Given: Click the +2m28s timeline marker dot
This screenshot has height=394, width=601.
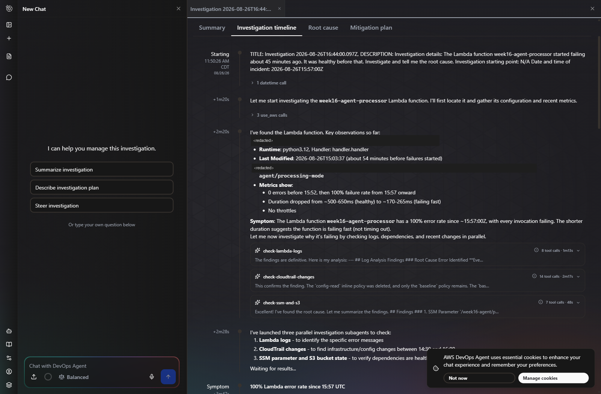Looking at the screenshot, I should [240, 331].
